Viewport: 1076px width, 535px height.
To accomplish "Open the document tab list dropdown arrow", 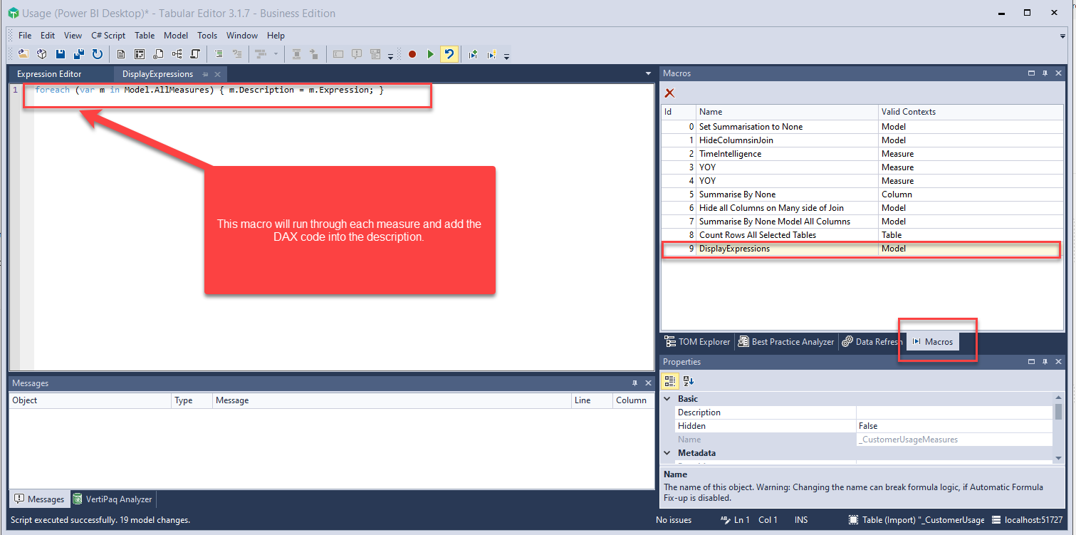I will 648,73.
